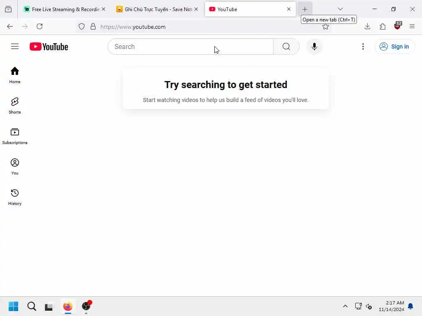Start voice search with the microphone
This screenshot has width=422, height=316.
pyautogui.click(x=314, y=46)
